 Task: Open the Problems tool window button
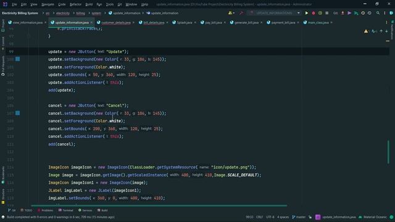[45, 210]
